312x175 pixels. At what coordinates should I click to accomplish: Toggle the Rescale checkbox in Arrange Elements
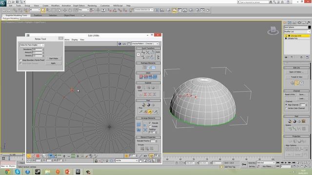pos(150,123)
